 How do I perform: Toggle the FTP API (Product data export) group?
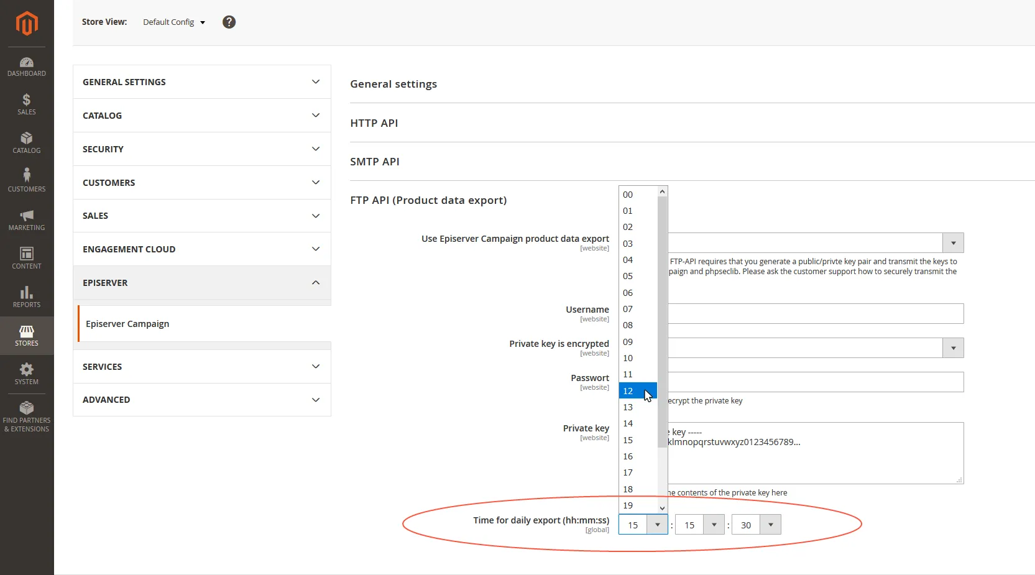[428, 200]
